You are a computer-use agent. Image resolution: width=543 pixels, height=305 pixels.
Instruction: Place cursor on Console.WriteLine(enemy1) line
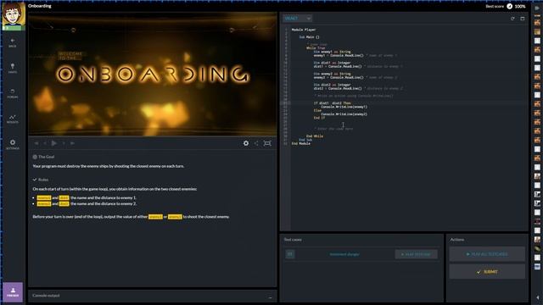344,107
